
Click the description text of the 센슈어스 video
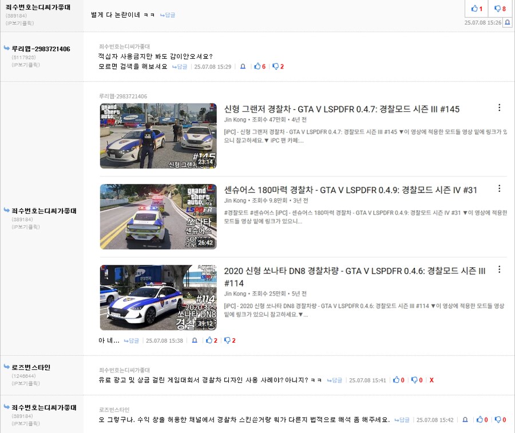[366, 216]
